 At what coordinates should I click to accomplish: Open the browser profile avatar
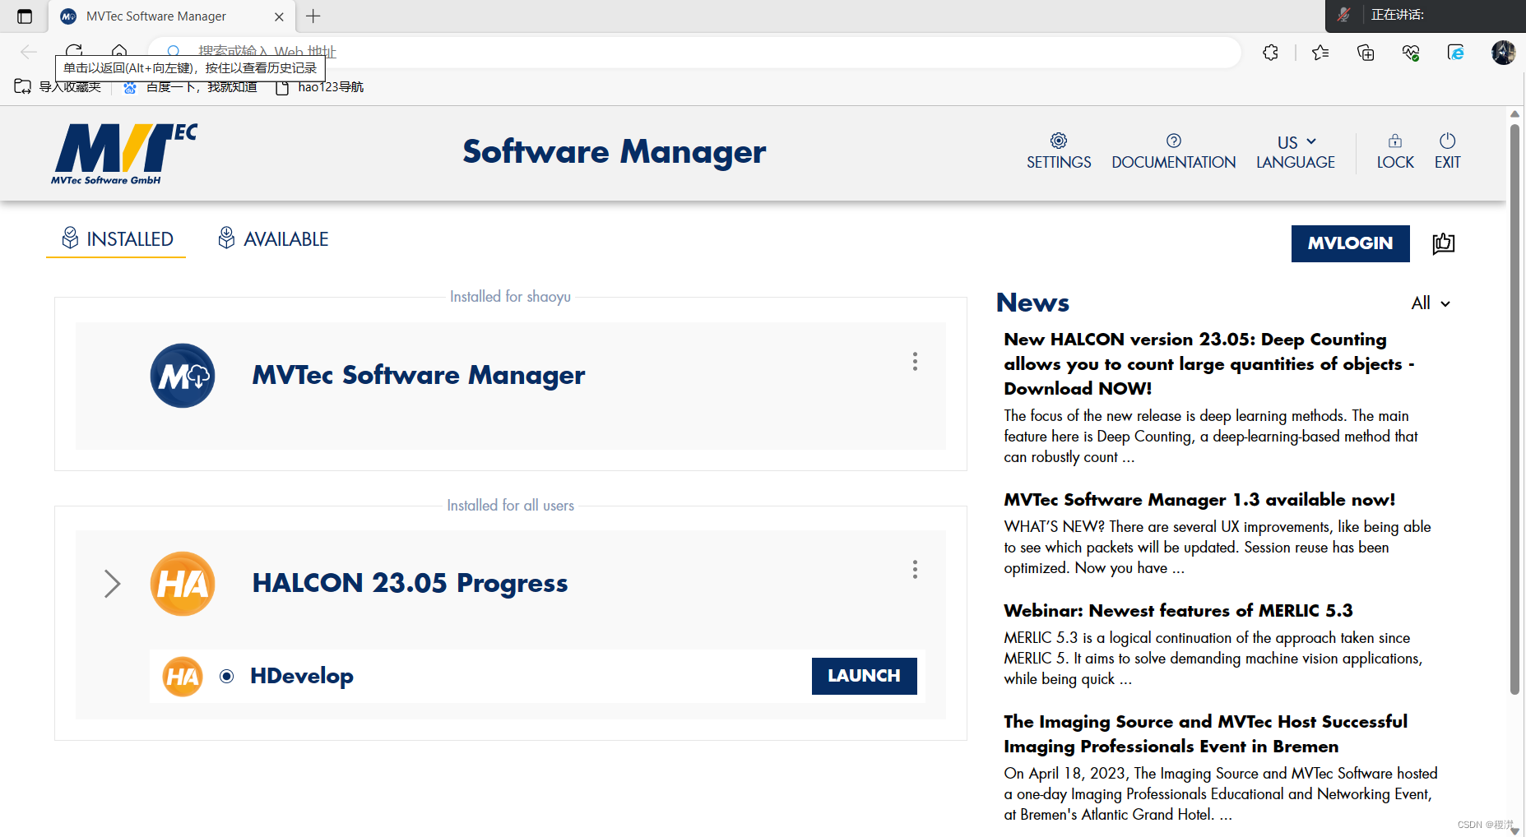pos(1503,53)
